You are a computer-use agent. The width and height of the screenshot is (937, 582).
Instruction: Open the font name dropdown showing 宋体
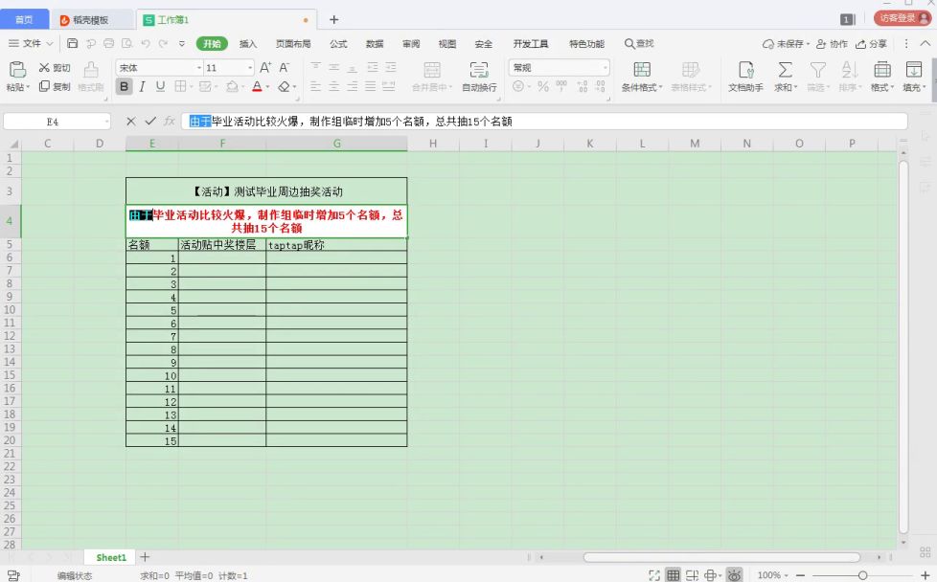click(159, 68)
